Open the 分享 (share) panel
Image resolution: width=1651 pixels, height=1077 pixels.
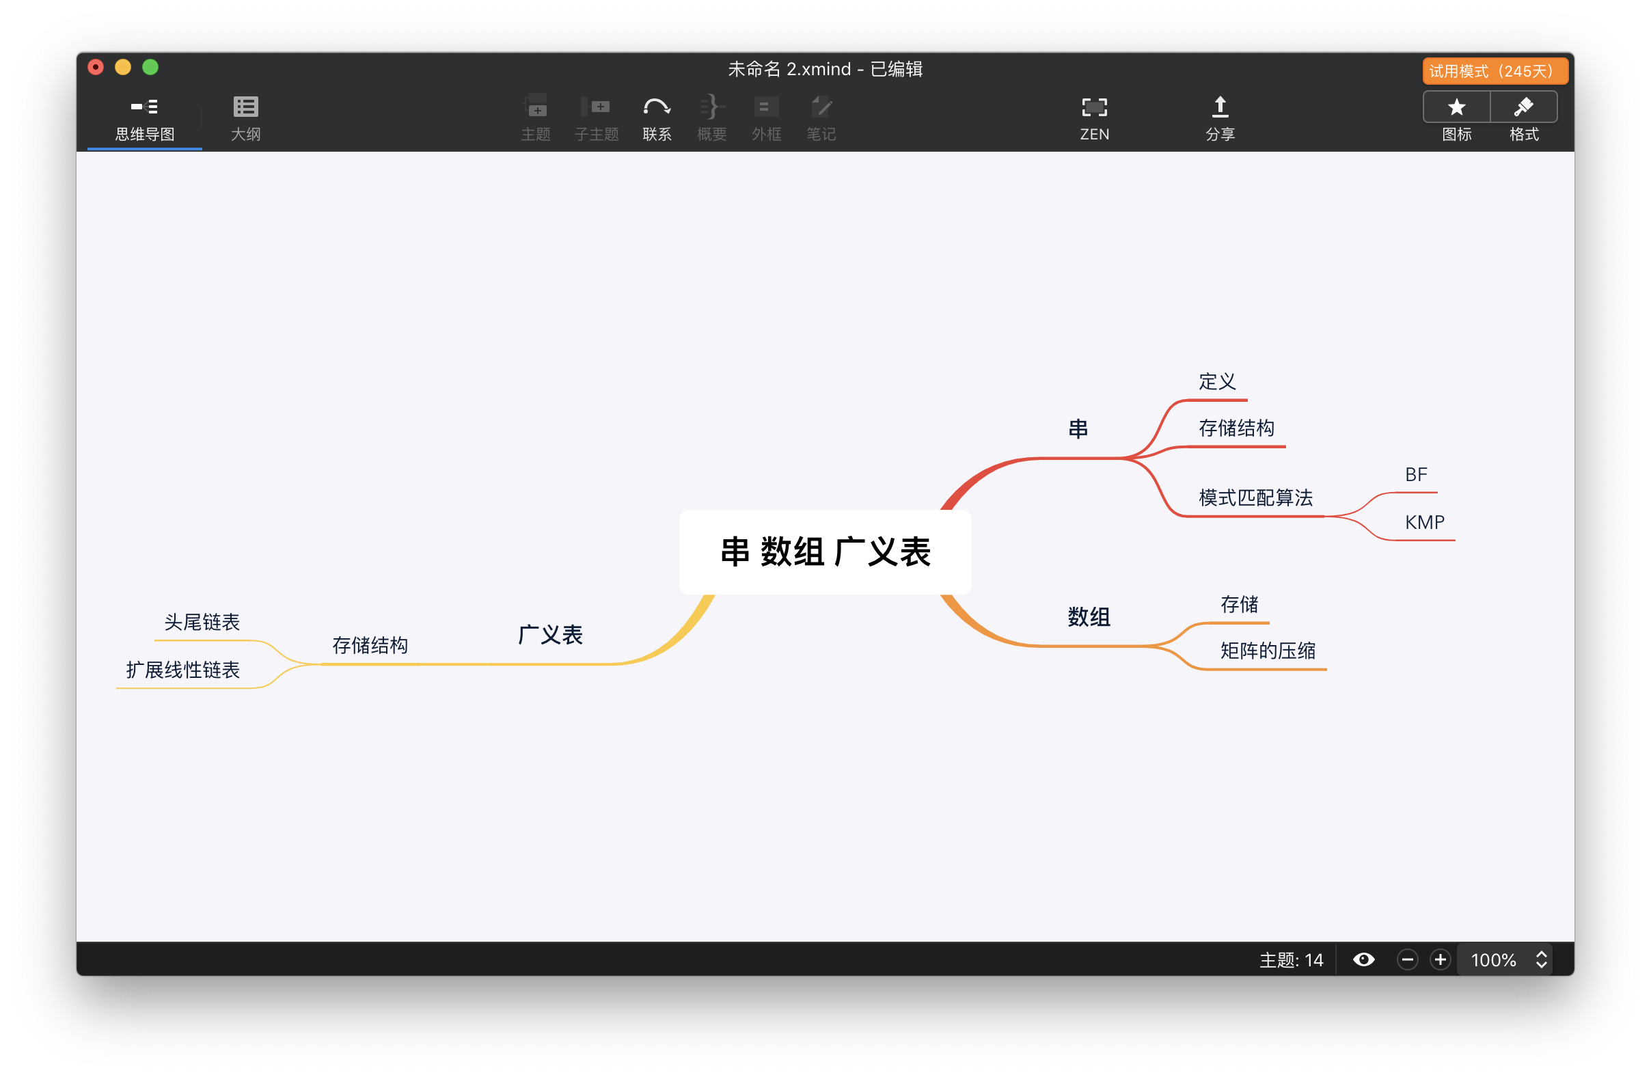click(1220, 116)
